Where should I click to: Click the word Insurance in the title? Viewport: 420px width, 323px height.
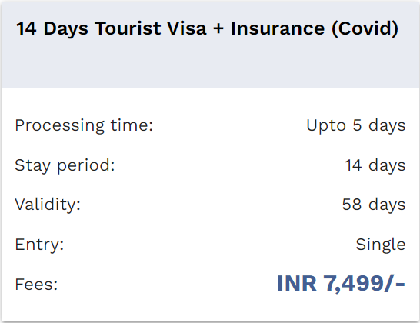(278, 28)
